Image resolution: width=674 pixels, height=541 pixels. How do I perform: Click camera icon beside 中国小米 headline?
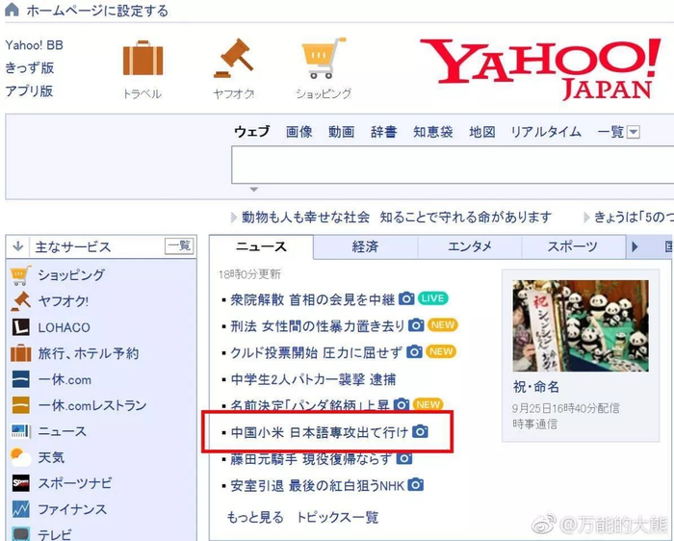[x=420, y=431]
